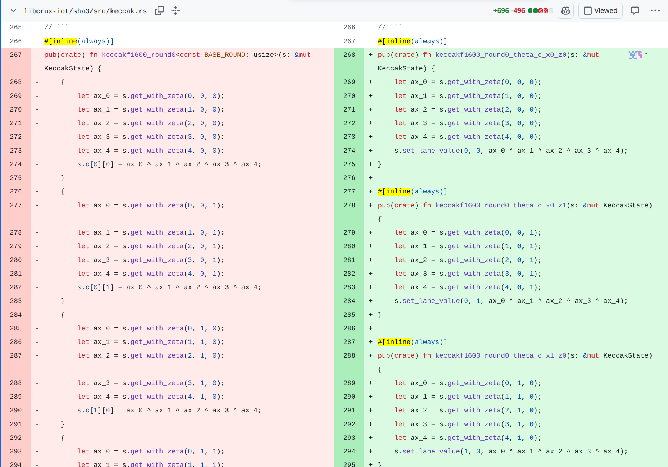The image size is (668, 467).
Task: Click right line number 288
Action: click(x=349, y=355)
